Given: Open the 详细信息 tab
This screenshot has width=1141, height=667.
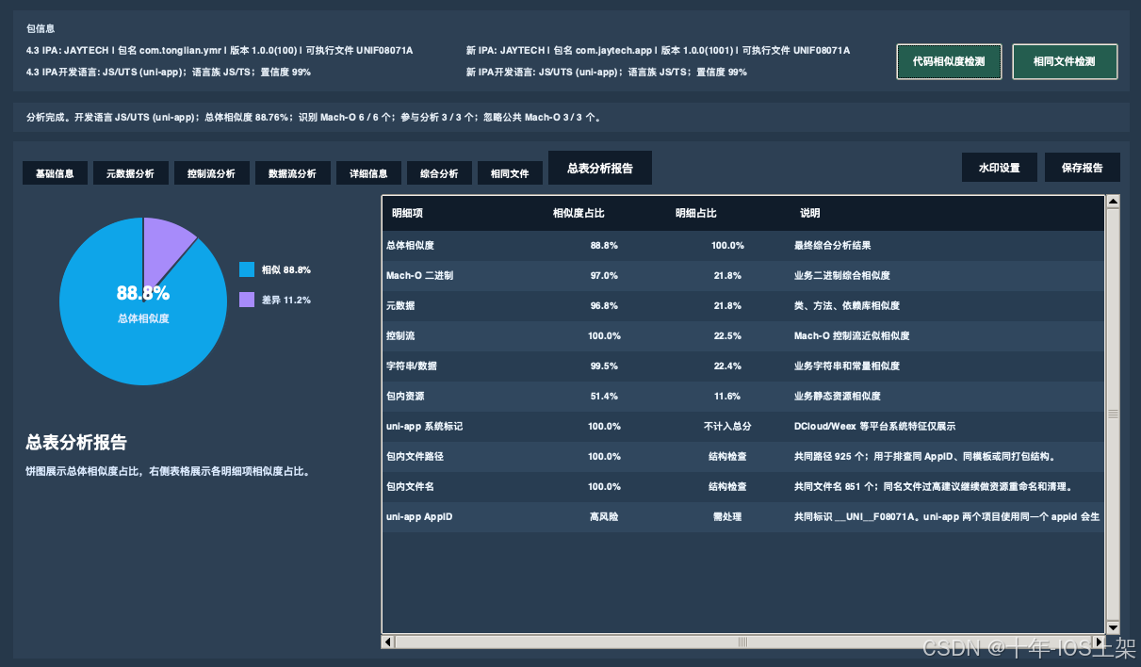Looking at the screenshot, I should 368,173.
